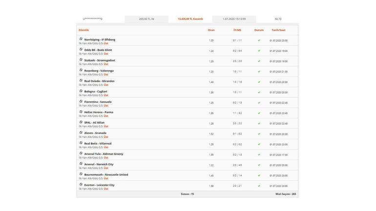This screenshot has height=211, width=376.
Task: Click soccer ball icon beside Everton - Leicester City
Action: point(81,184)
